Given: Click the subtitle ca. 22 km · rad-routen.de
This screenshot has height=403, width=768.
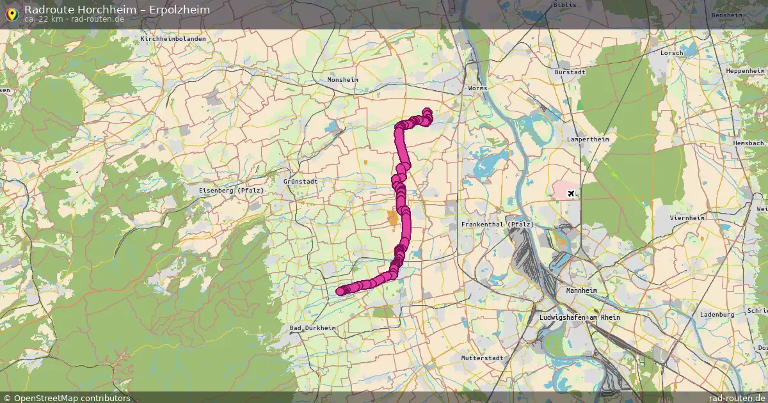Looking at the screenshot, I should pos(74,19).
